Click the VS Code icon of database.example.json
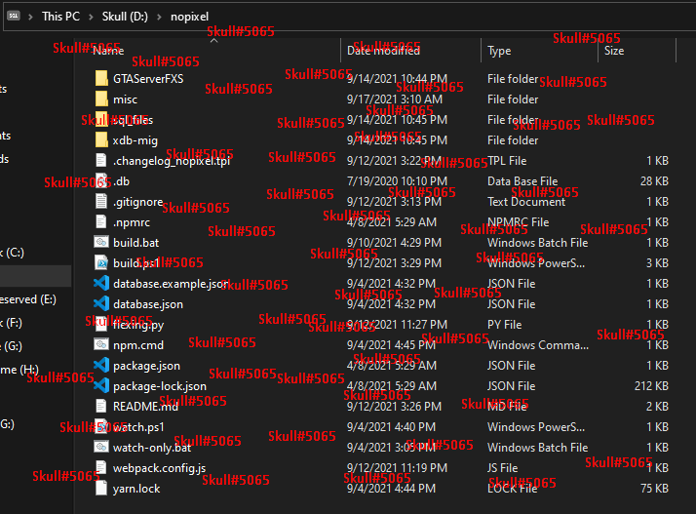Viewport: 696px width, 514px height. [101, 283]
